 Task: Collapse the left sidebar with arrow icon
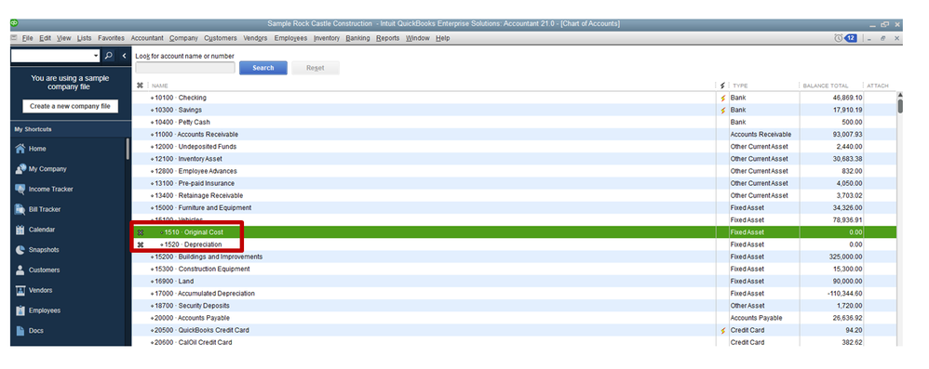click(x=124, y=56)
